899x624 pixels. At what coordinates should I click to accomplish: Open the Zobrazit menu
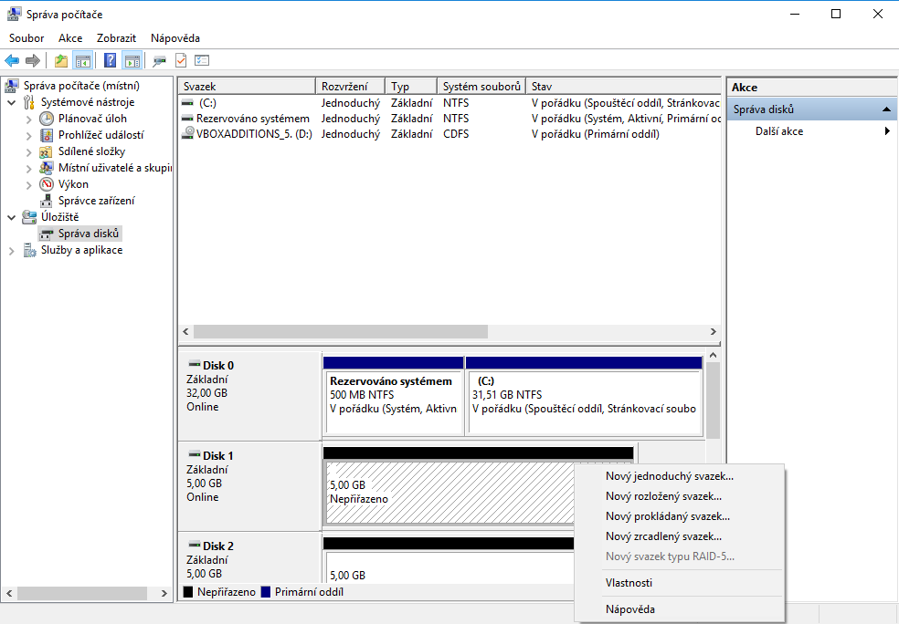(116, 38)
